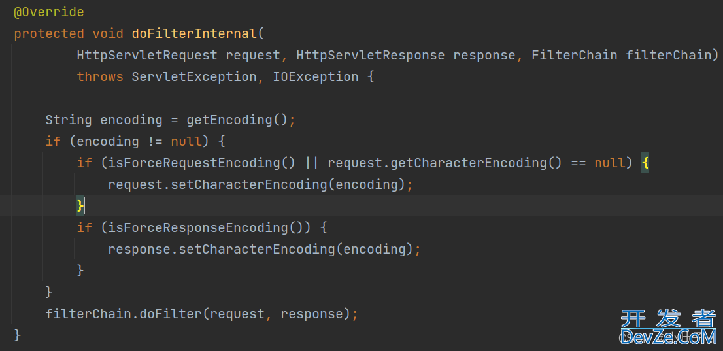Click the highlighted yellow opening brace
This screenshot has width=723, height=351.
point(645,163)
